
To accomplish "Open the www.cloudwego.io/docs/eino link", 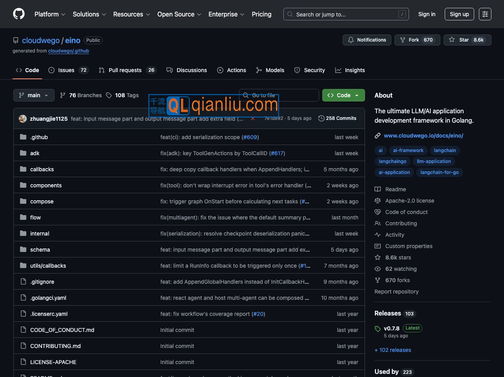I will (423, 136).
